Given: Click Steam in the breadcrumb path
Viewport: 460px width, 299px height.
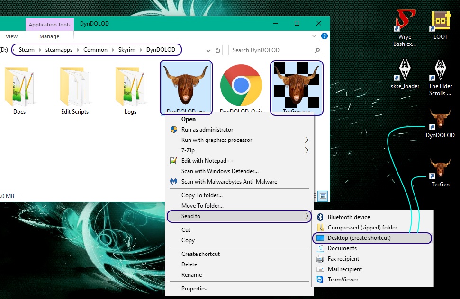Looking at the screenshot, I should 27,50.
